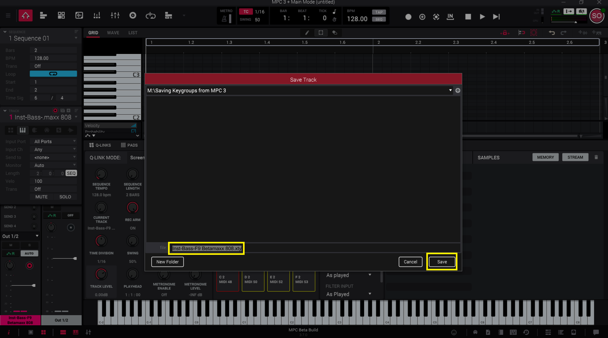The height and width of the screenshot is (338, 608).
Task: Open the track view mode icon
Action: click(44, 16)
